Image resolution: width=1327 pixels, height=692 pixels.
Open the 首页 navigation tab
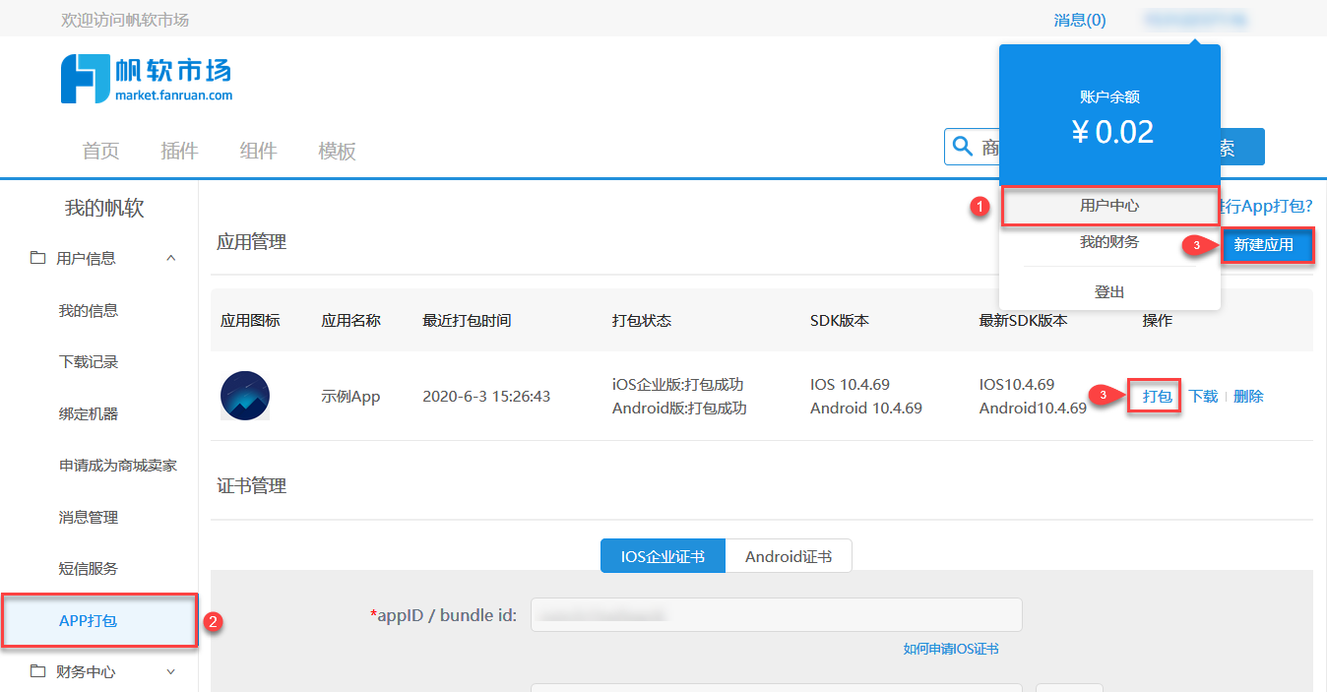tap(100, 151)
